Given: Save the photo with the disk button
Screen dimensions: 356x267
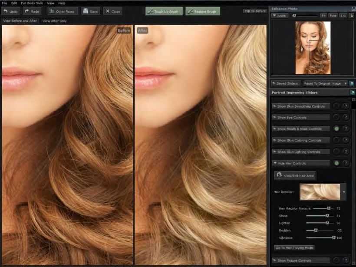Looking at the screenshot, I should [x=91, y=11].
